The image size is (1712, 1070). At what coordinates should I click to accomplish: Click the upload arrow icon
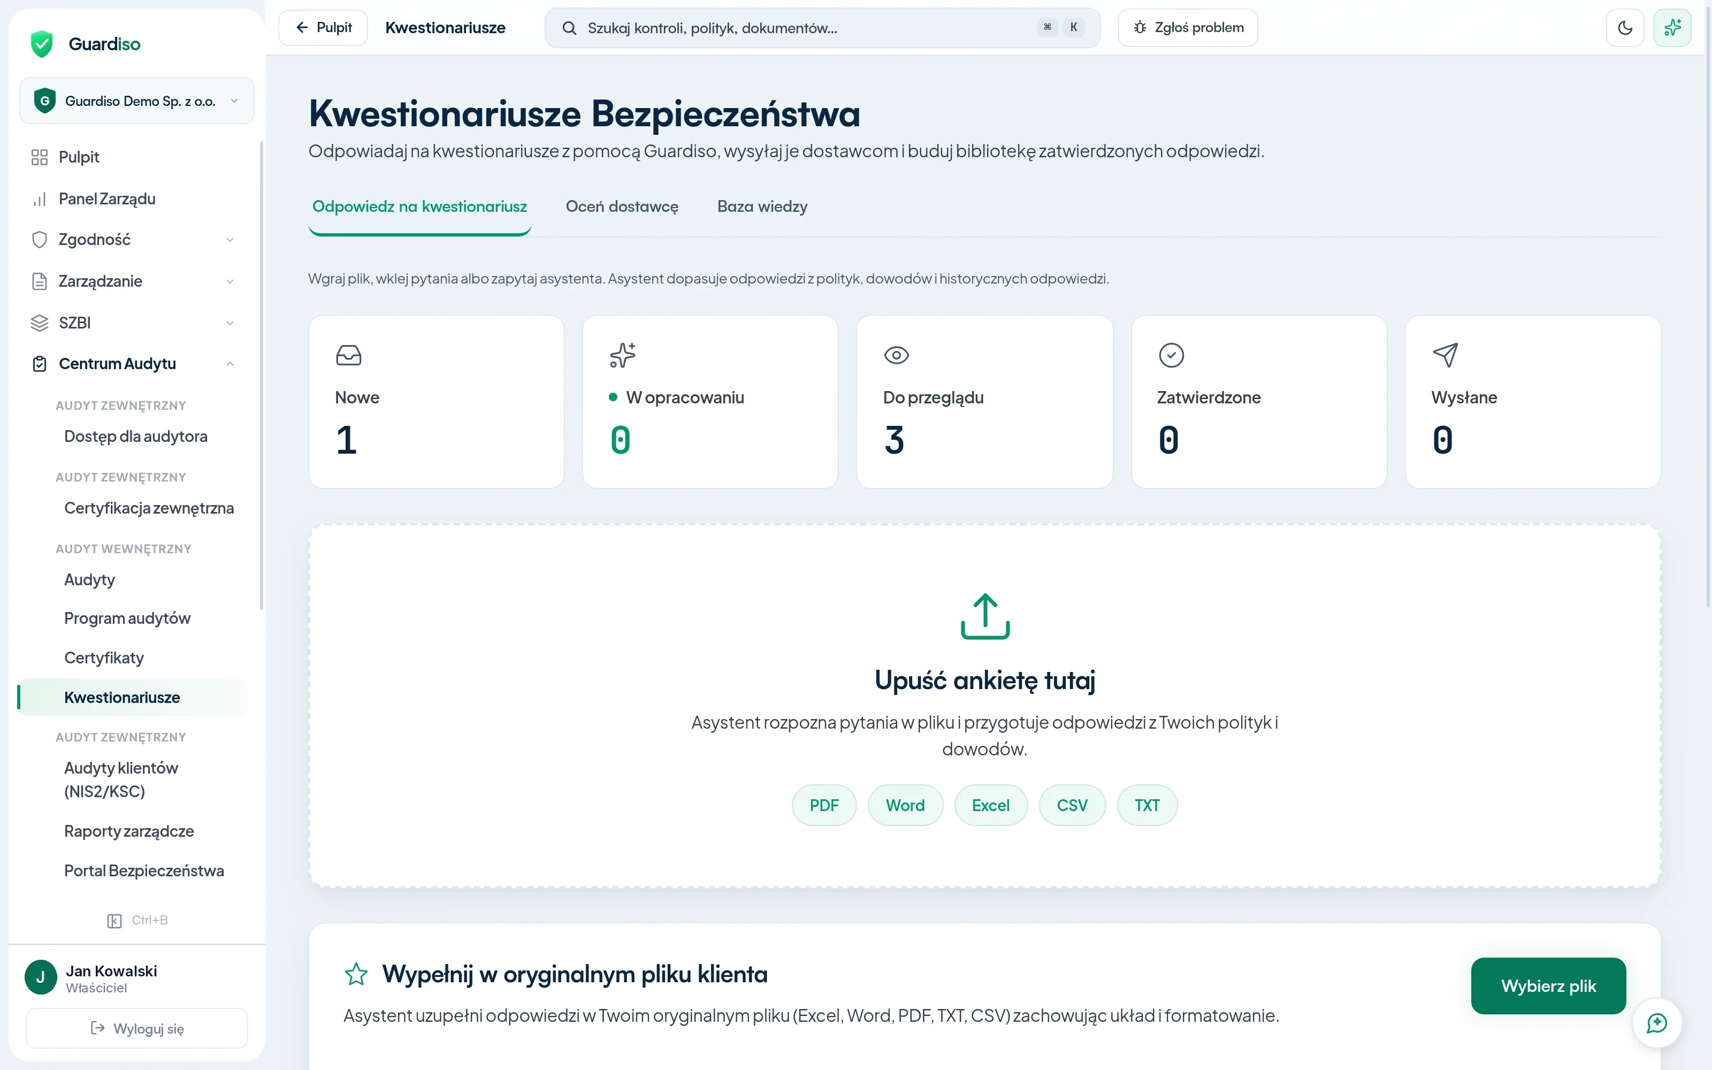click(x=985, y=616)
